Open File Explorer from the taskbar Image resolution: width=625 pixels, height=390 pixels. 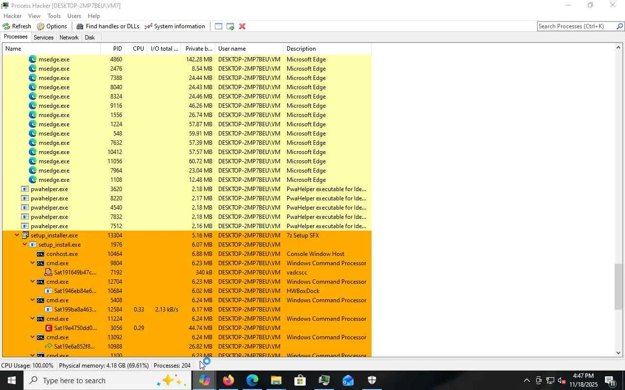(x=276, y=380)
